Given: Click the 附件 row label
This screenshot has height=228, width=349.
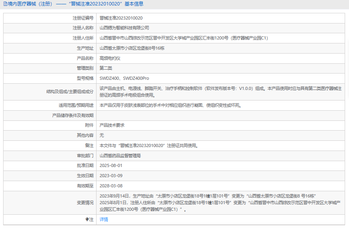Looking at the screenshot, I should click(x=89, y=125).
